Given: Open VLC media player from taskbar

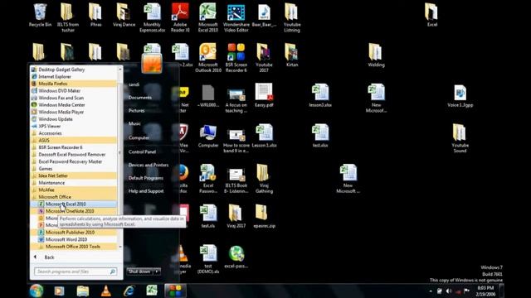Looking at the screenshot, I should point(106,291).
